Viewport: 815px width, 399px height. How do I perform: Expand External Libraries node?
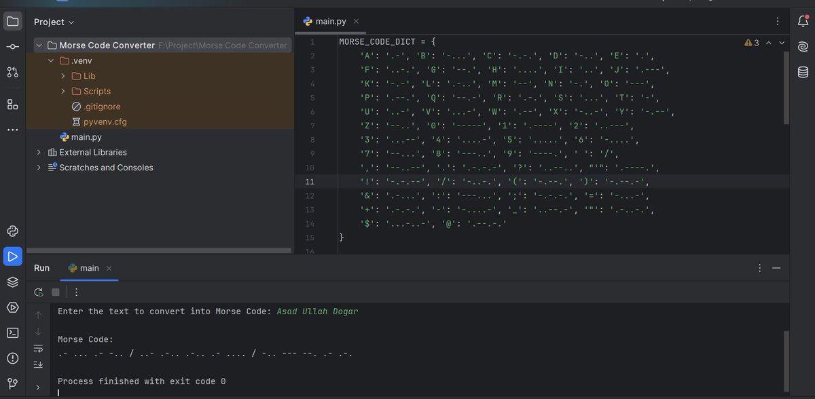point(39,152)
